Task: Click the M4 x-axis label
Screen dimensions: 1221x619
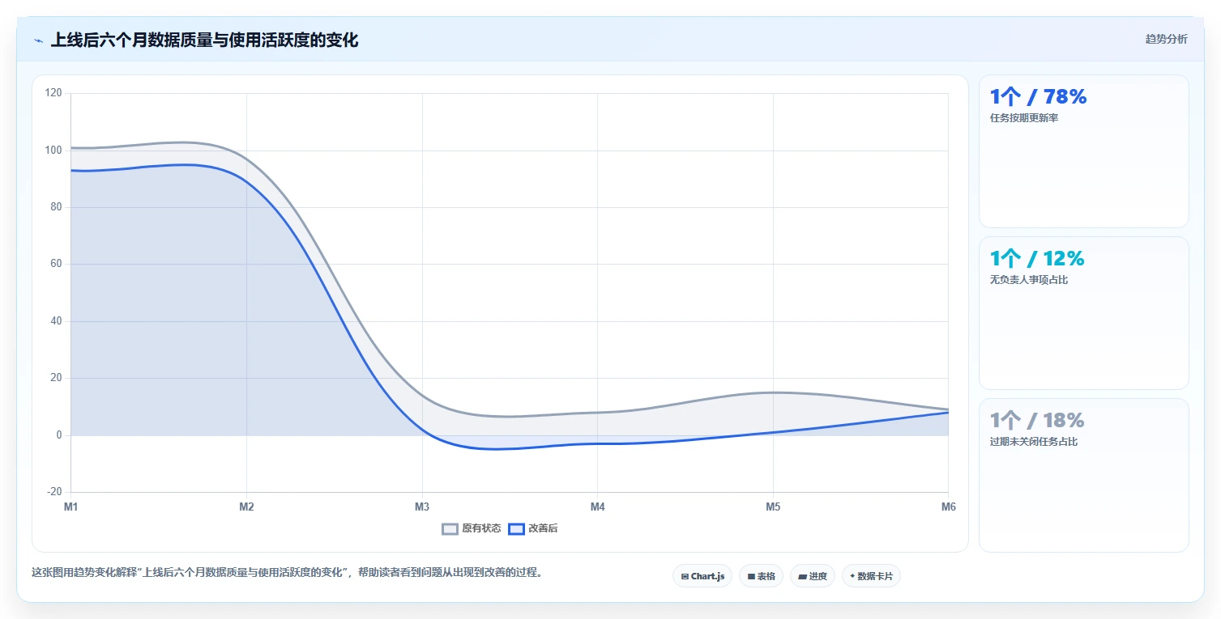Action: tap(597, 507)
